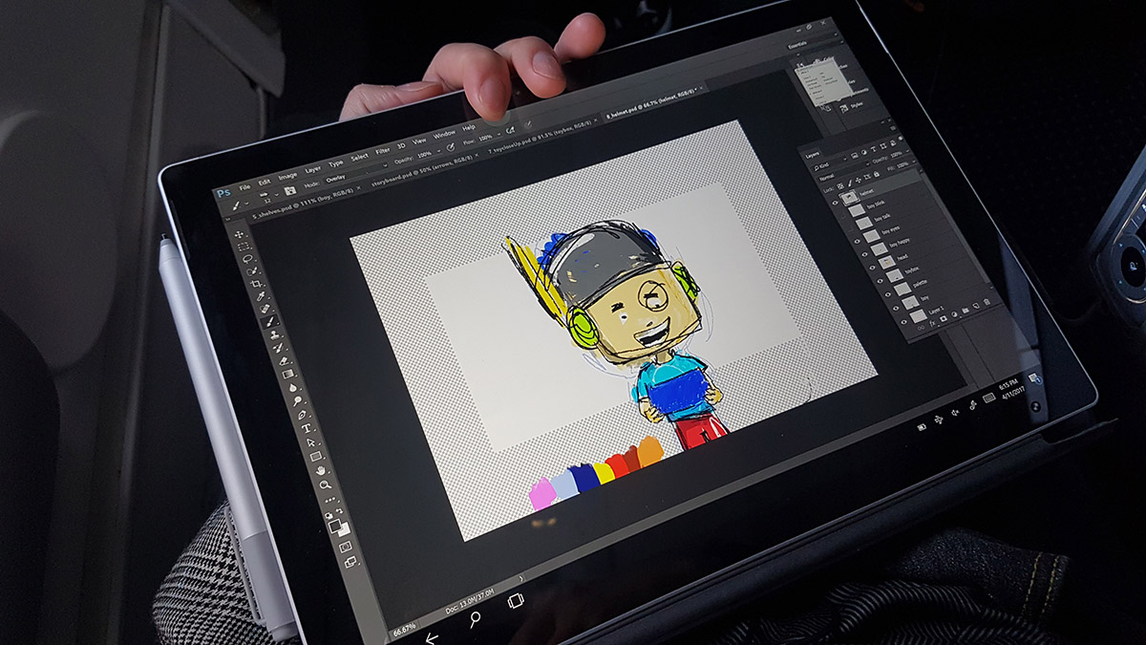Open the Filter menu
Viewport: 1146px width, 645px height.
coord(382,151)
